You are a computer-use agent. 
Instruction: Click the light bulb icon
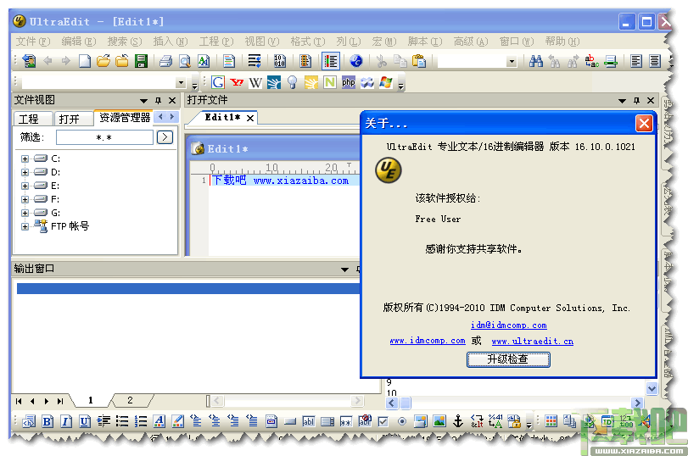click(292, 82)
